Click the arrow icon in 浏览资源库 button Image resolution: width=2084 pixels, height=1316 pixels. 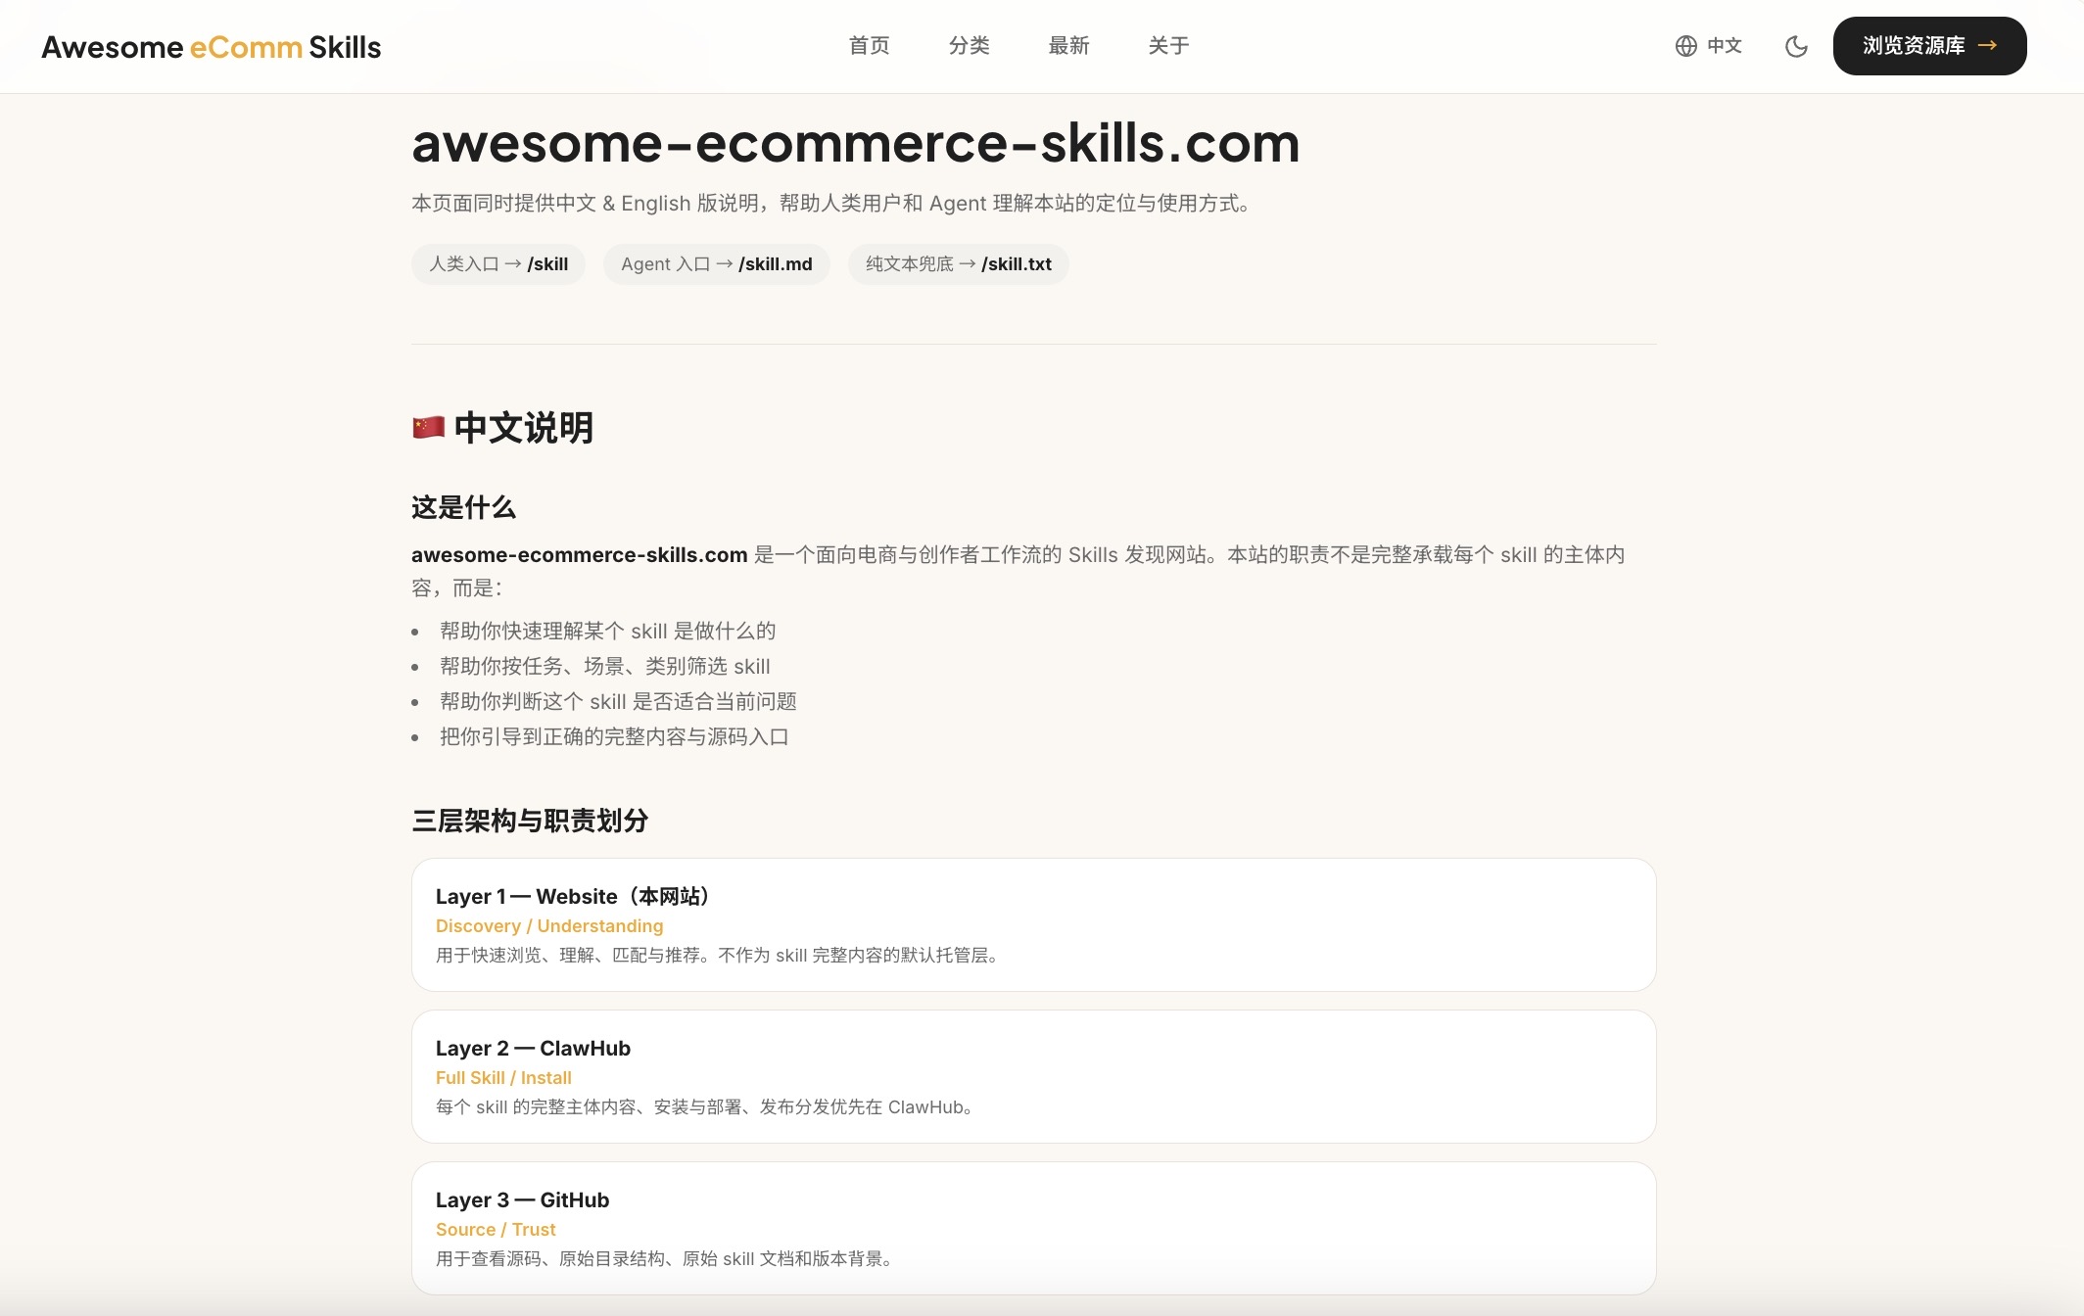pyautogui.click(x=1987, y=45)
